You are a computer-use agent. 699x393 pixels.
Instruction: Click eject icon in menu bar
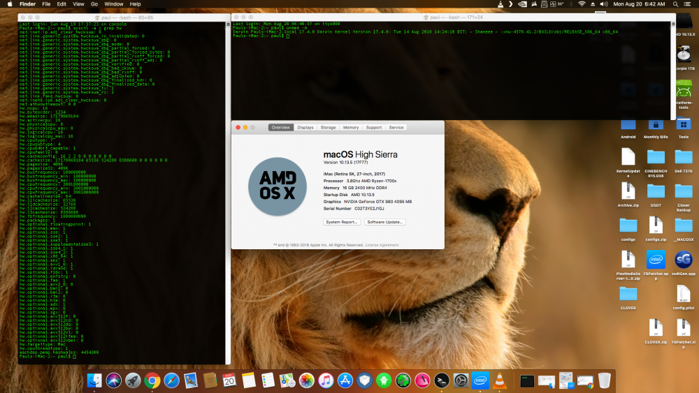593,4
